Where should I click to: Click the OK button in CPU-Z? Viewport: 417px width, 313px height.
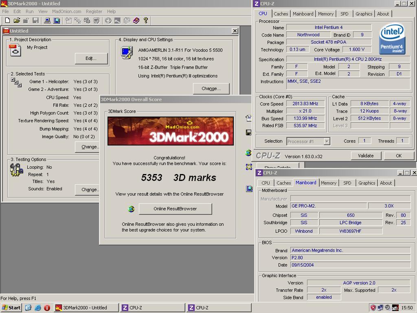(x=399, y=156)
